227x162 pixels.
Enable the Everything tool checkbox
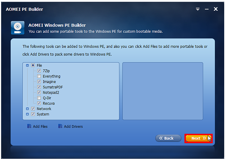pyautogui.click(x=39, y=76)
